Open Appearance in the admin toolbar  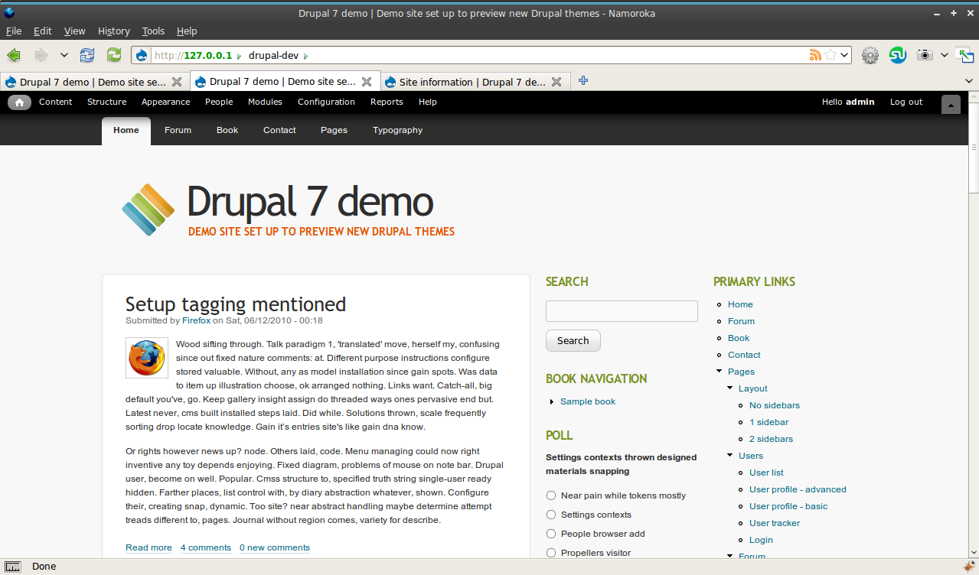pos(166,102)
